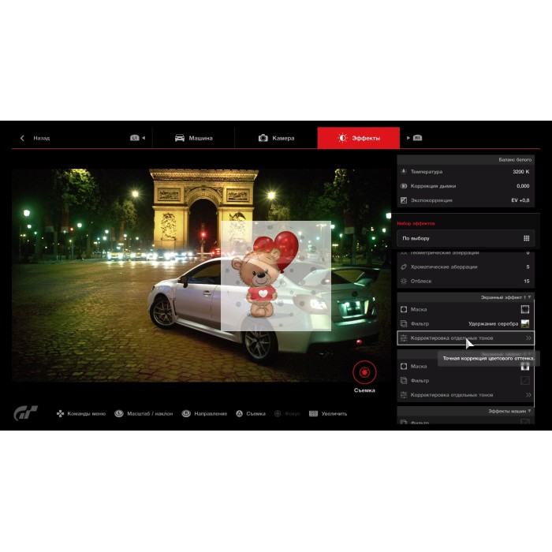Click the Коррекция дымки icon

[404, 186]
